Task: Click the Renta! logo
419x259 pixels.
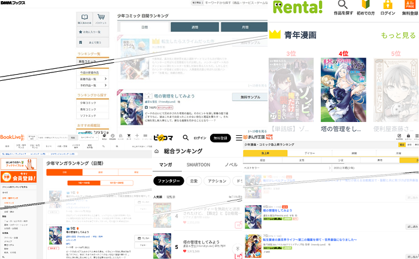Action: [297, 7]
